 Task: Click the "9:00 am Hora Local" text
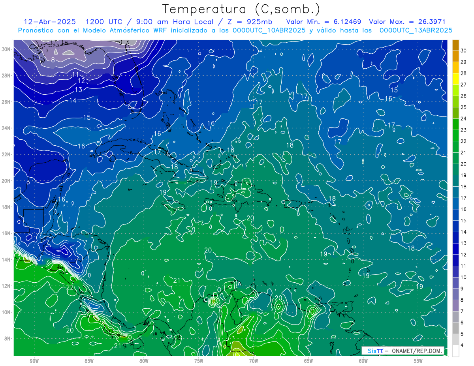(x=175, y=22)
